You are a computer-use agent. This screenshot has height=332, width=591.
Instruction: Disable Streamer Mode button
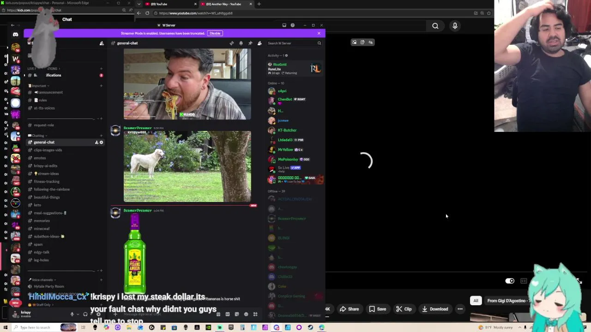tap(215, 33)
